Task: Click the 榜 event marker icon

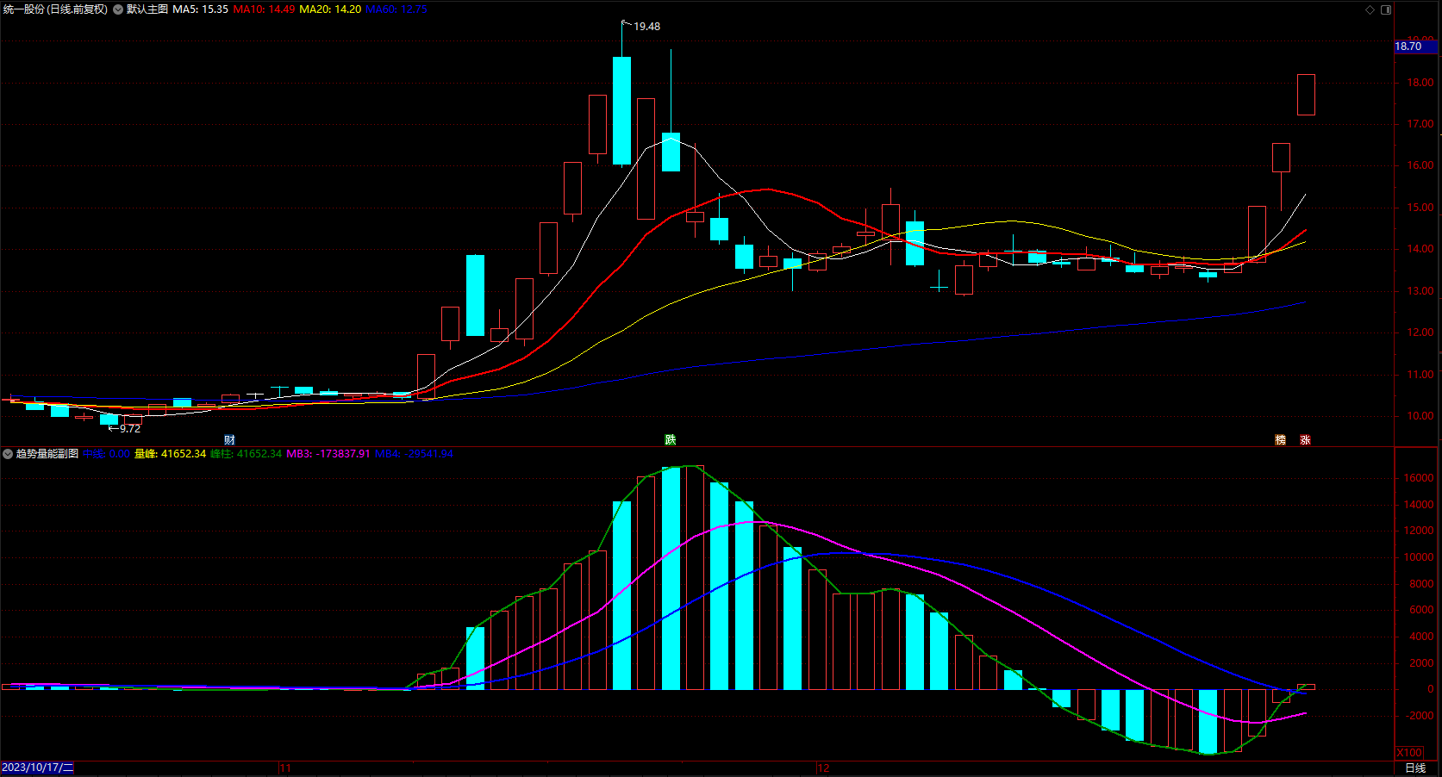Action: point(1281,439)
